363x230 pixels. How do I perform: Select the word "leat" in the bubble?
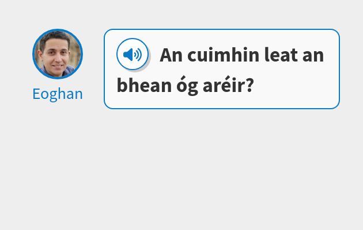pos(281,55)
